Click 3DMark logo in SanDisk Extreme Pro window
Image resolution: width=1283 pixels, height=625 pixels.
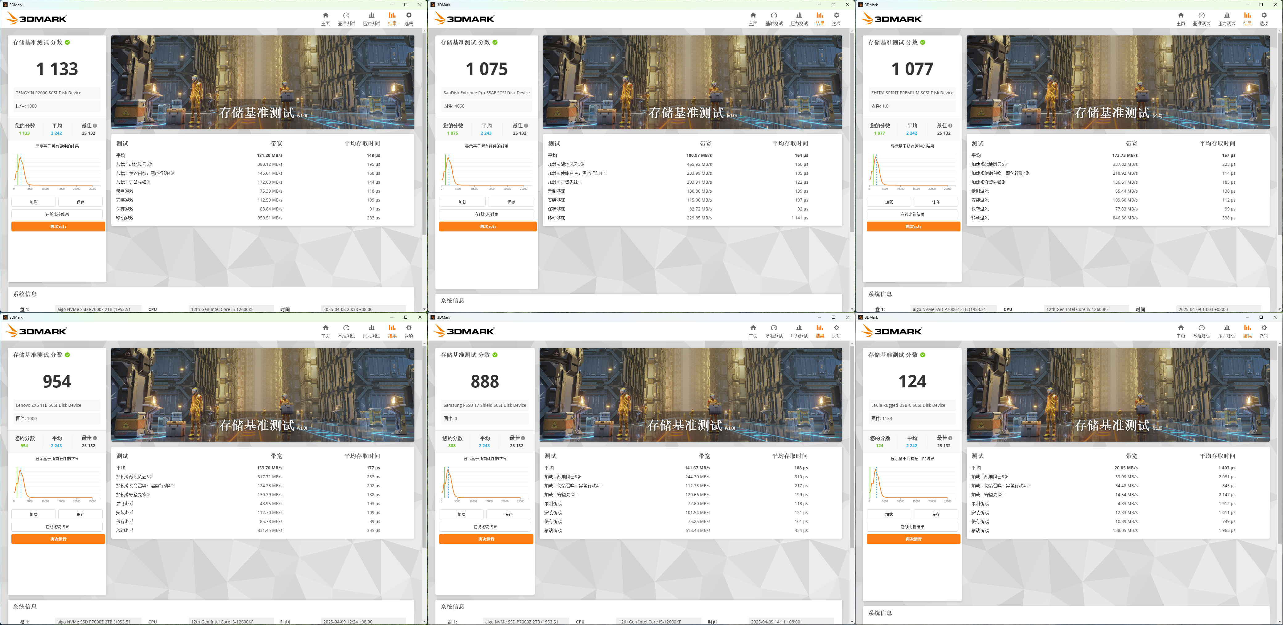coord(464,18)
